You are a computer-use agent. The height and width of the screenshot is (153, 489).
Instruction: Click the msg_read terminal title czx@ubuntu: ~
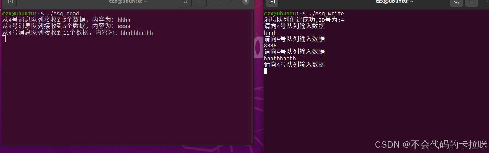[127, 2]
